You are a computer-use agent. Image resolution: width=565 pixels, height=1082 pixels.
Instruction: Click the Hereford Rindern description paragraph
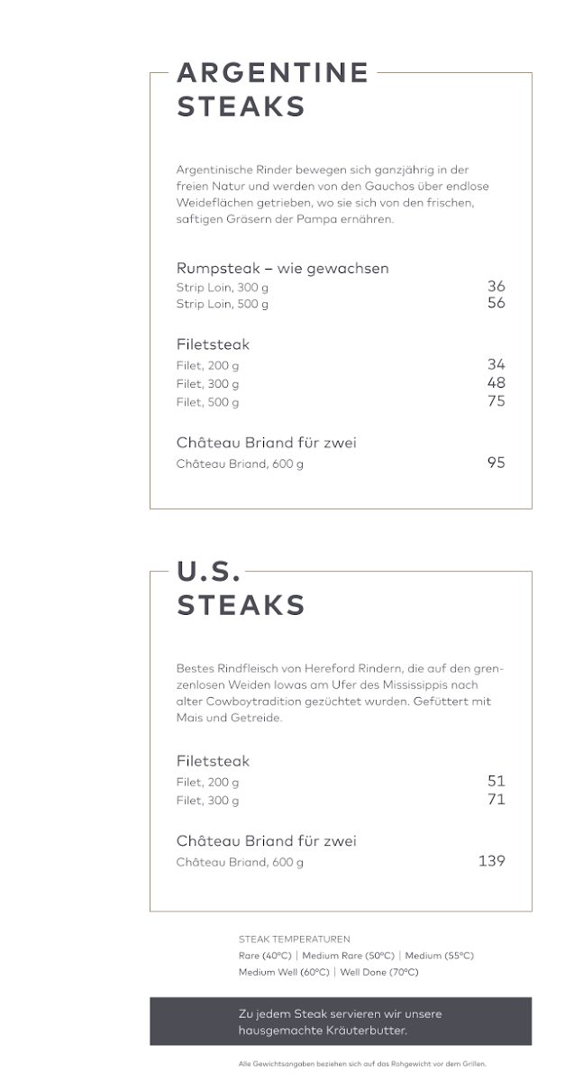pos(340,694)
